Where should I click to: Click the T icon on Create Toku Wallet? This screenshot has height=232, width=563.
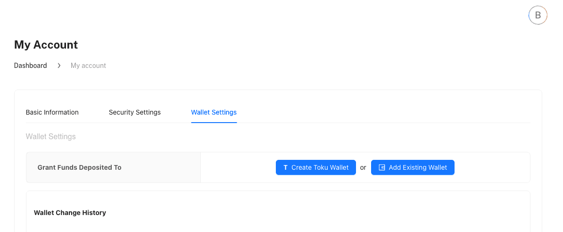pyautogui.click(x=285, y=167)
